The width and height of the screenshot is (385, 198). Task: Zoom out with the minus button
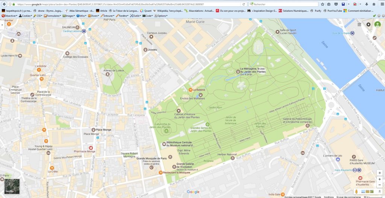(379, 185)
